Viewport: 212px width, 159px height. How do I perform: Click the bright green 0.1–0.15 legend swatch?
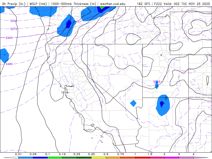point(55,158)
